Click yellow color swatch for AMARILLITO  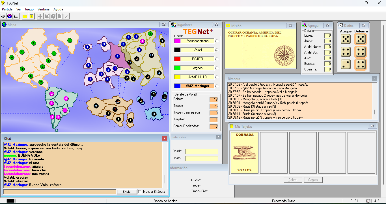[177, 77]
